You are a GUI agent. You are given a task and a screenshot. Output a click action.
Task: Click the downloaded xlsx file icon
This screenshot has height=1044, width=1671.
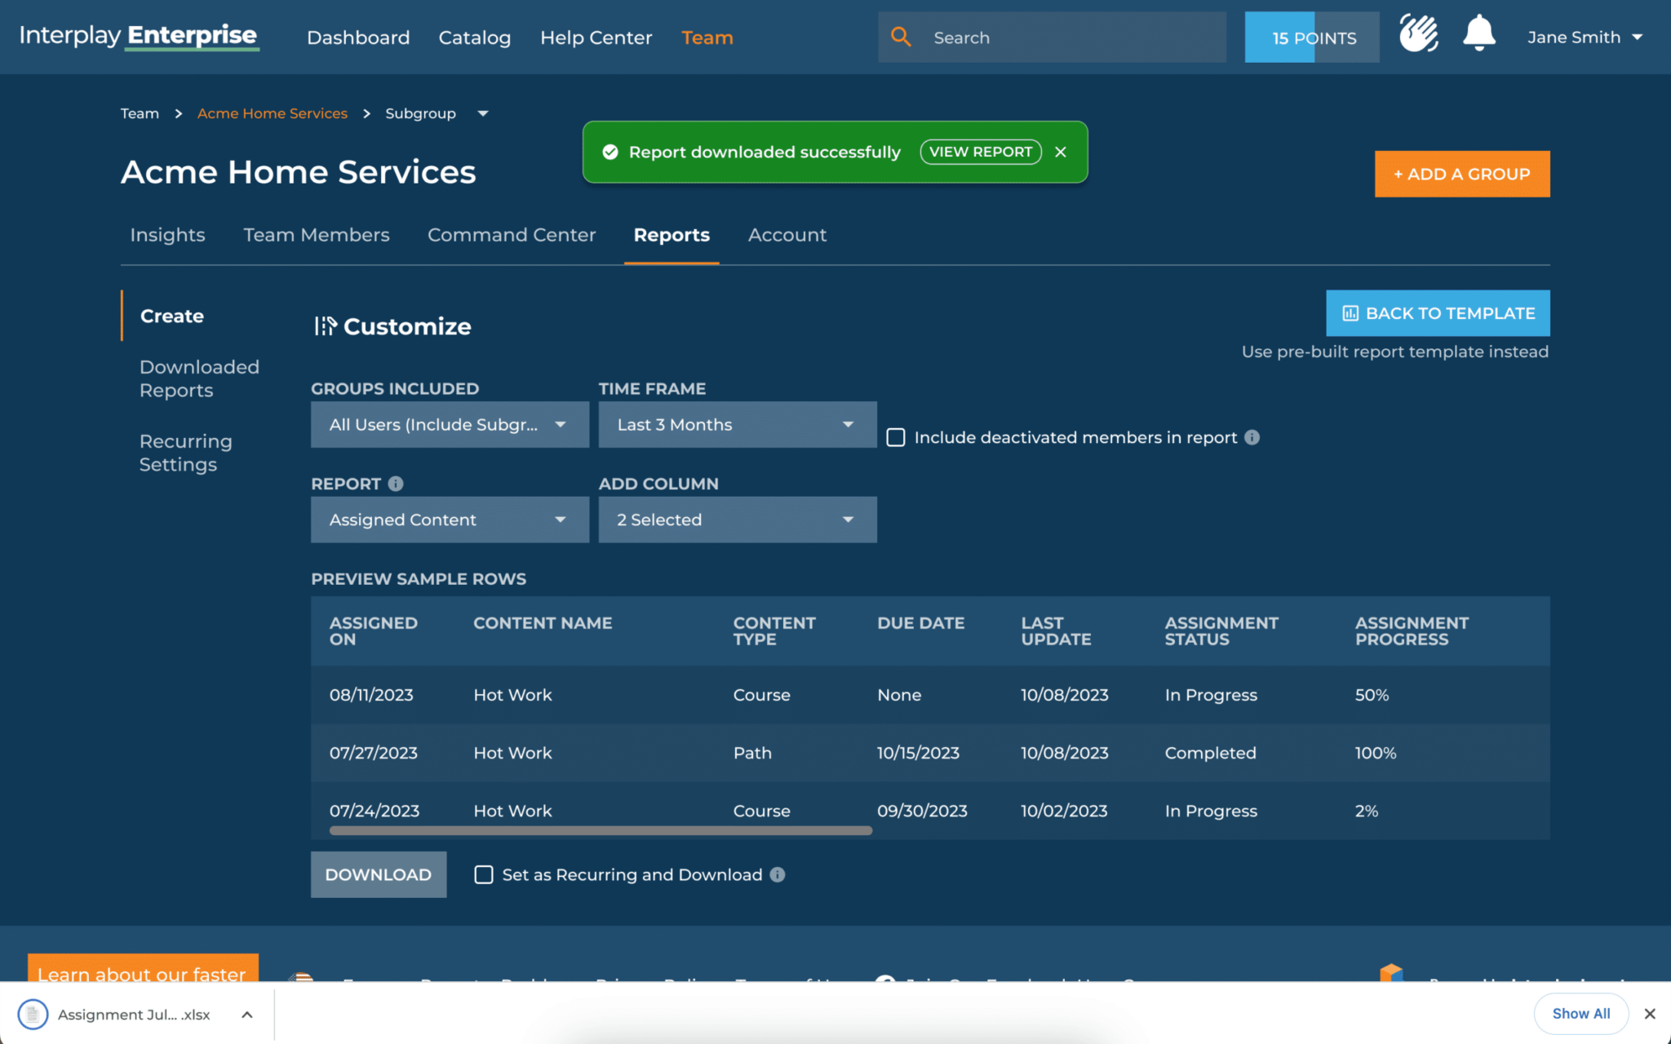tap(33, 1014)
